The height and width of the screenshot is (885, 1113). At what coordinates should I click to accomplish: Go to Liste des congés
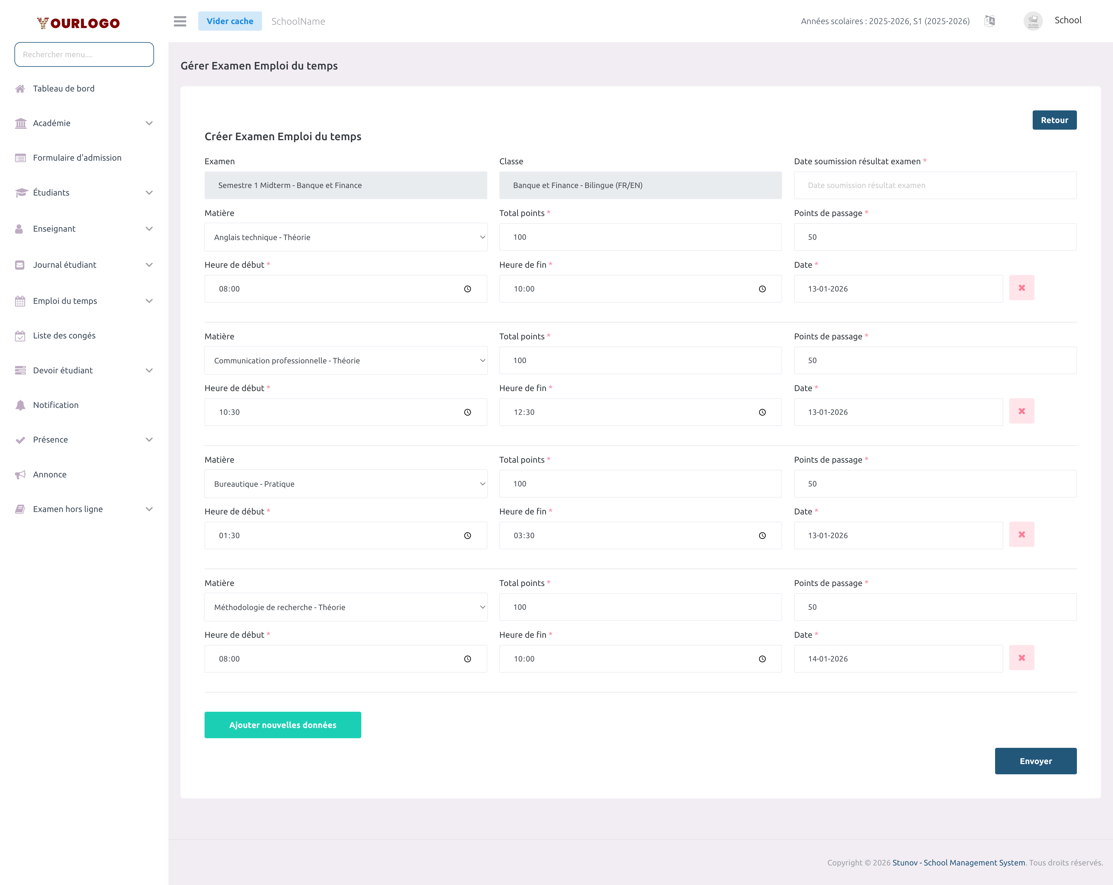(x=64, y=336)
